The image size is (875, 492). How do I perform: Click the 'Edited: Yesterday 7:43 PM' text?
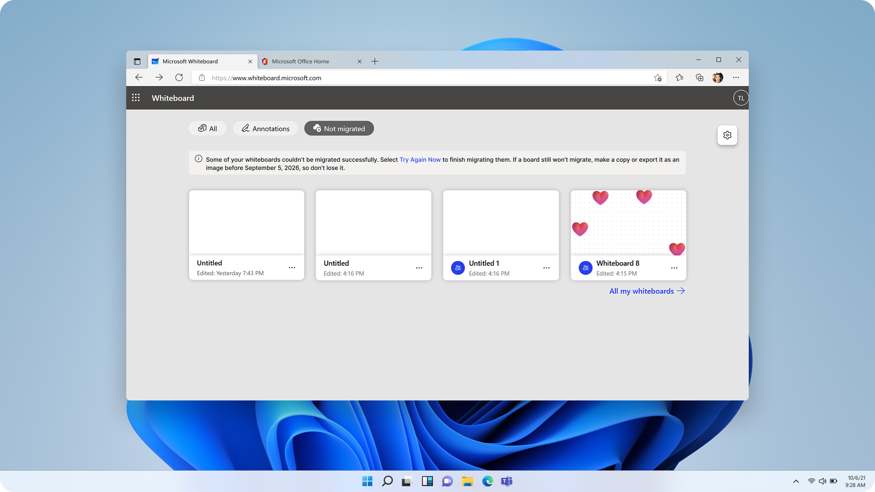230,273
